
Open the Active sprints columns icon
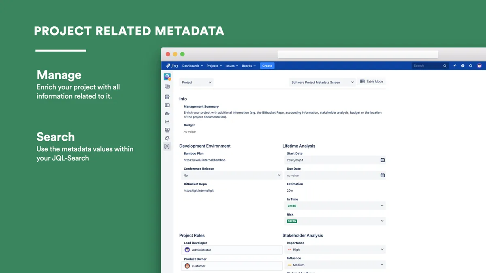coord(167,105)
